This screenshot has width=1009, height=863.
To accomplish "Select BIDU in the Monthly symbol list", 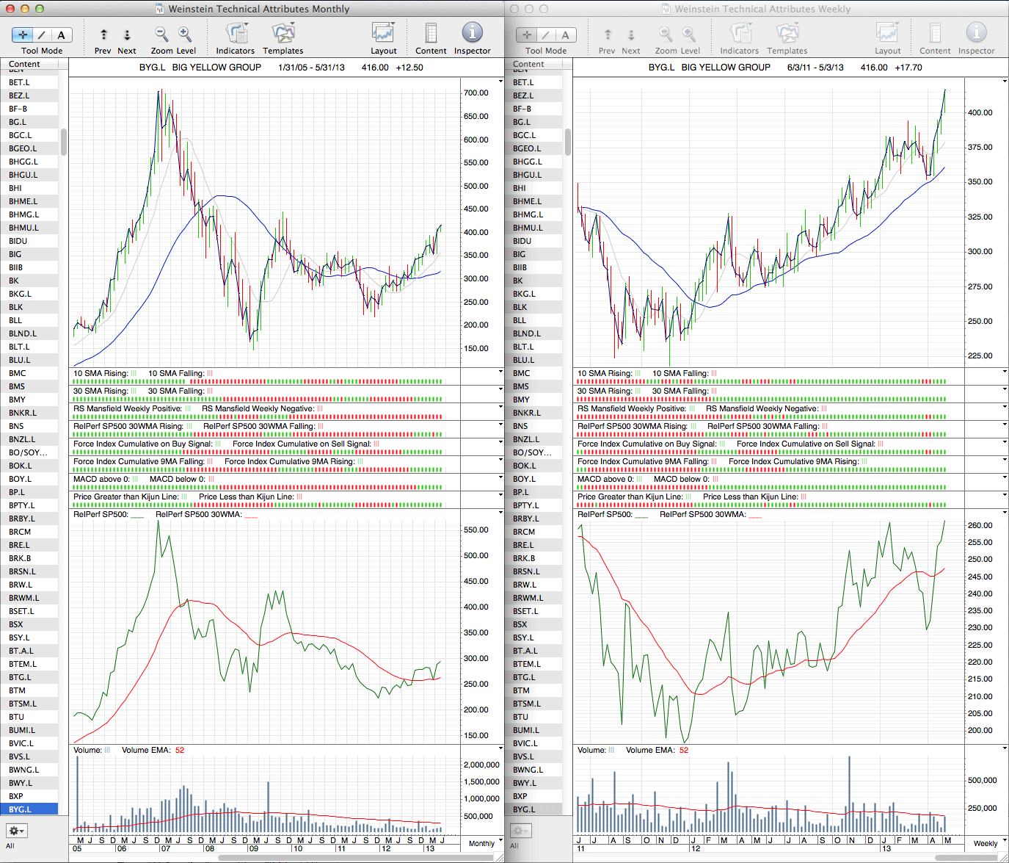I will tap(18, 241).
